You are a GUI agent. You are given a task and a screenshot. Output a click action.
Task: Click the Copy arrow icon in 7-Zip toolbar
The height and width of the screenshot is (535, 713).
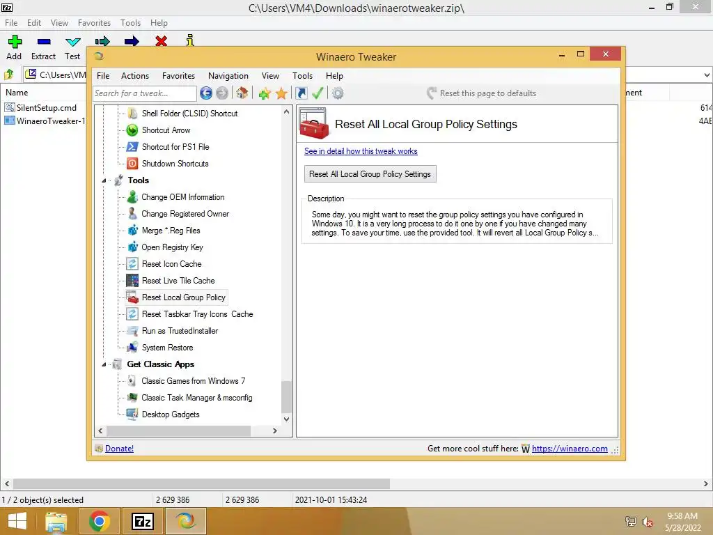(x=102, y=41)
